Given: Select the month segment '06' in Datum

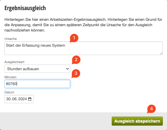Looking at the screenshot, I should [x=14, y=99].
